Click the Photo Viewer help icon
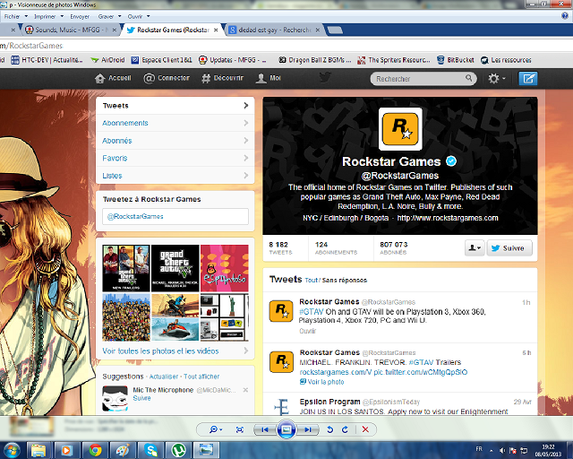The height and width of the screenshot is (459, 573). pos(565,16)
